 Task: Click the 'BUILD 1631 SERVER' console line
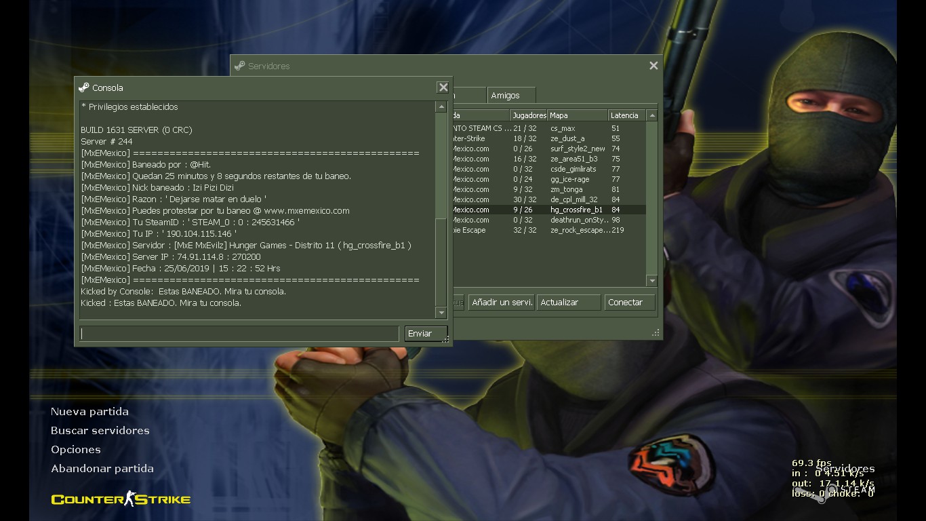136,130
